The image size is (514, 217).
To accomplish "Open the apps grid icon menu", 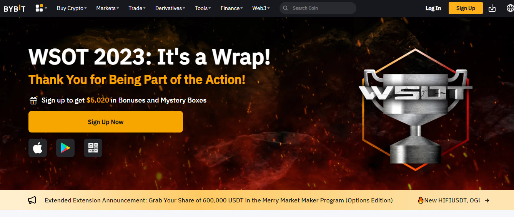I will coord(41,8).
